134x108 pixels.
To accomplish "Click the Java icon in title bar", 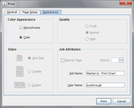I will click(4, 4).
